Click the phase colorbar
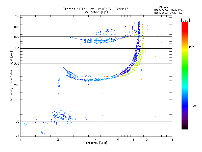202x152 pixels. [x=185, y=75]
